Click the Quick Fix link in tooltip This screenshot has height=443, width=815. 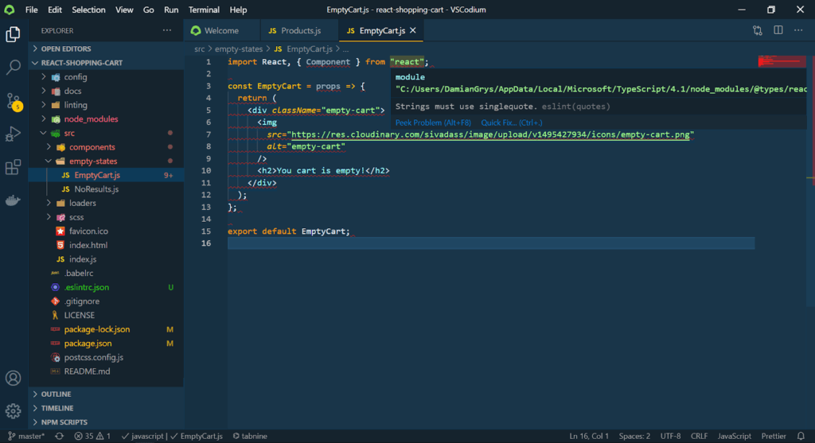point(511,122)
